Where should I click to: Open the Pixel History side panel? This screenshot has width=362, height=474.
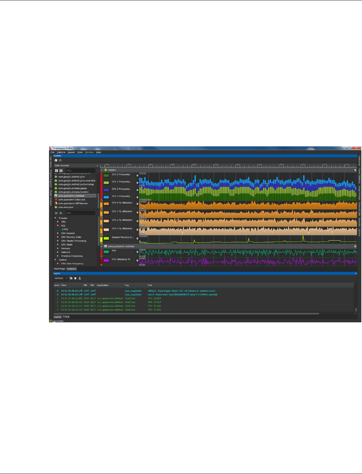point(51,161)
